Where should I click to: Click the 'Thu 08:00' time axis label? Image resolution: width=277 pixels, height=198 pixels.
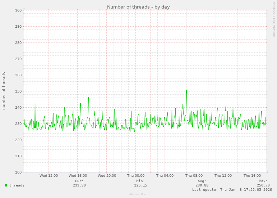194,176
